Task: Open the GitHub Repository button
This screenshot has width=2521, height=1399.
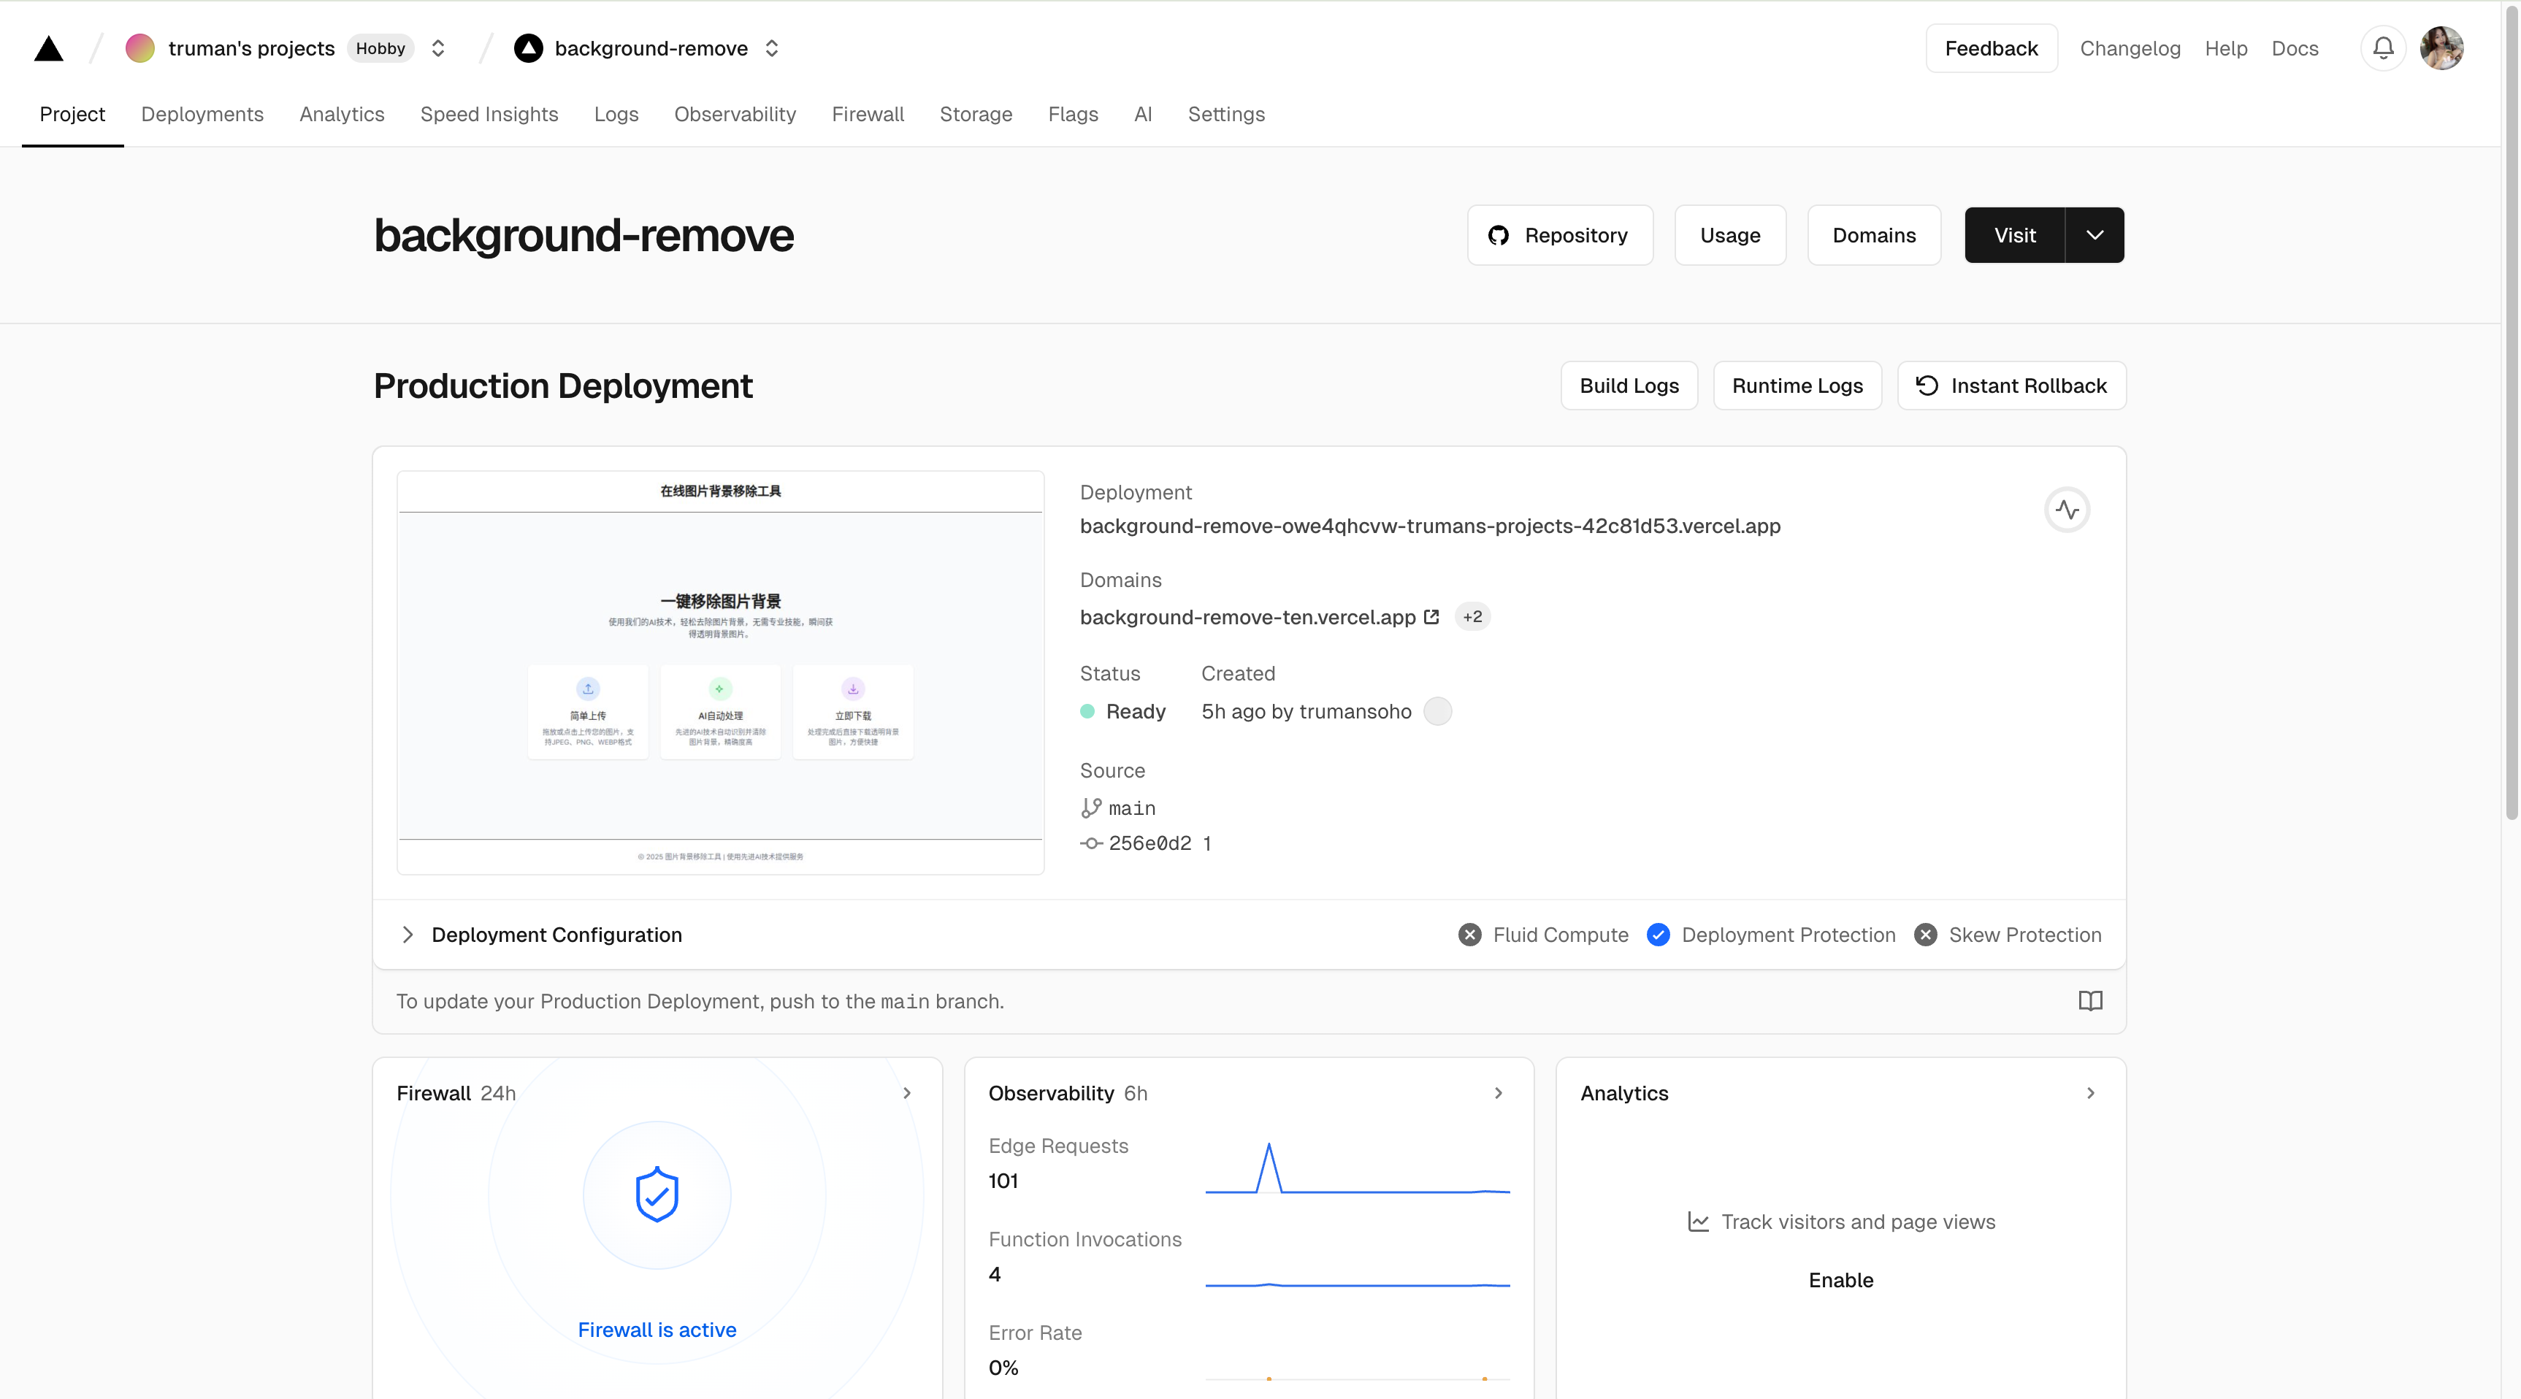Action: tap(1560, 235)
